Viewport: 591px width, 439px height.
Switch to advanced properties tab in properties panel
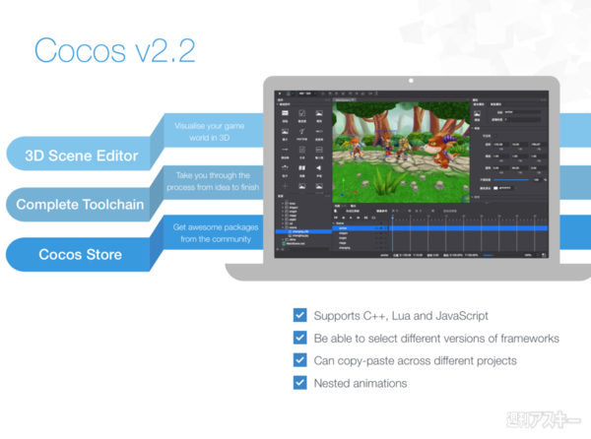click(x=495, y=104)
